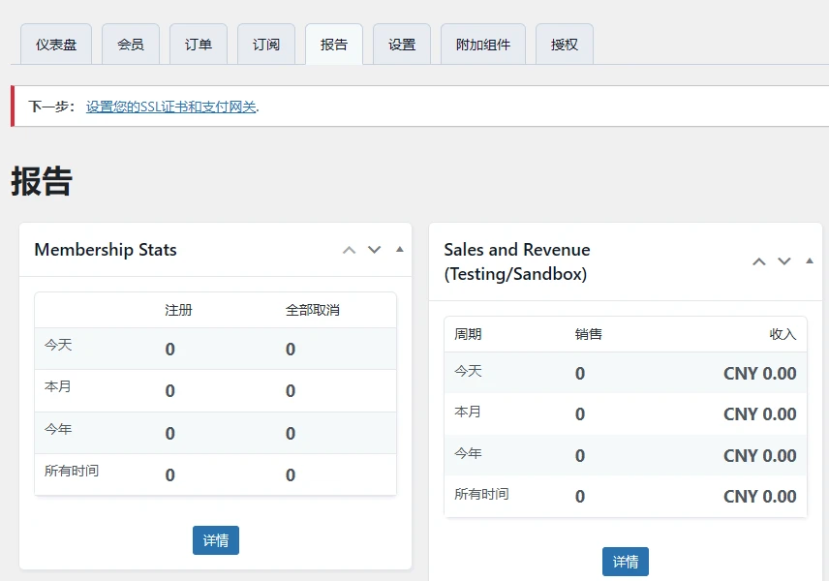Screen dimensions: 829x581
Task: Move the Membership Stats panel down
Action: (x=374, y=249)
